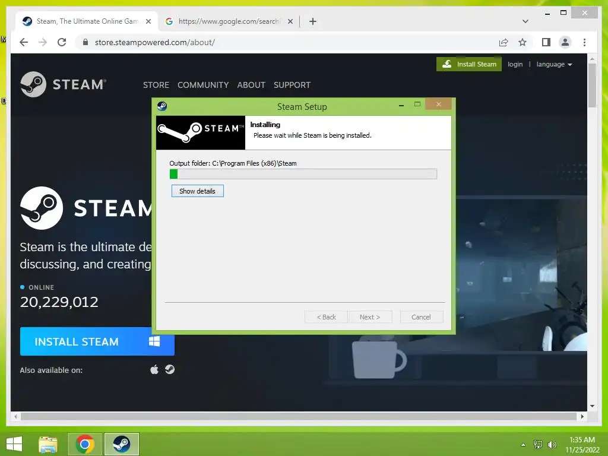Click the SteamOS download icon
Viewport: 608px width, 456px height.
[169, 369]
